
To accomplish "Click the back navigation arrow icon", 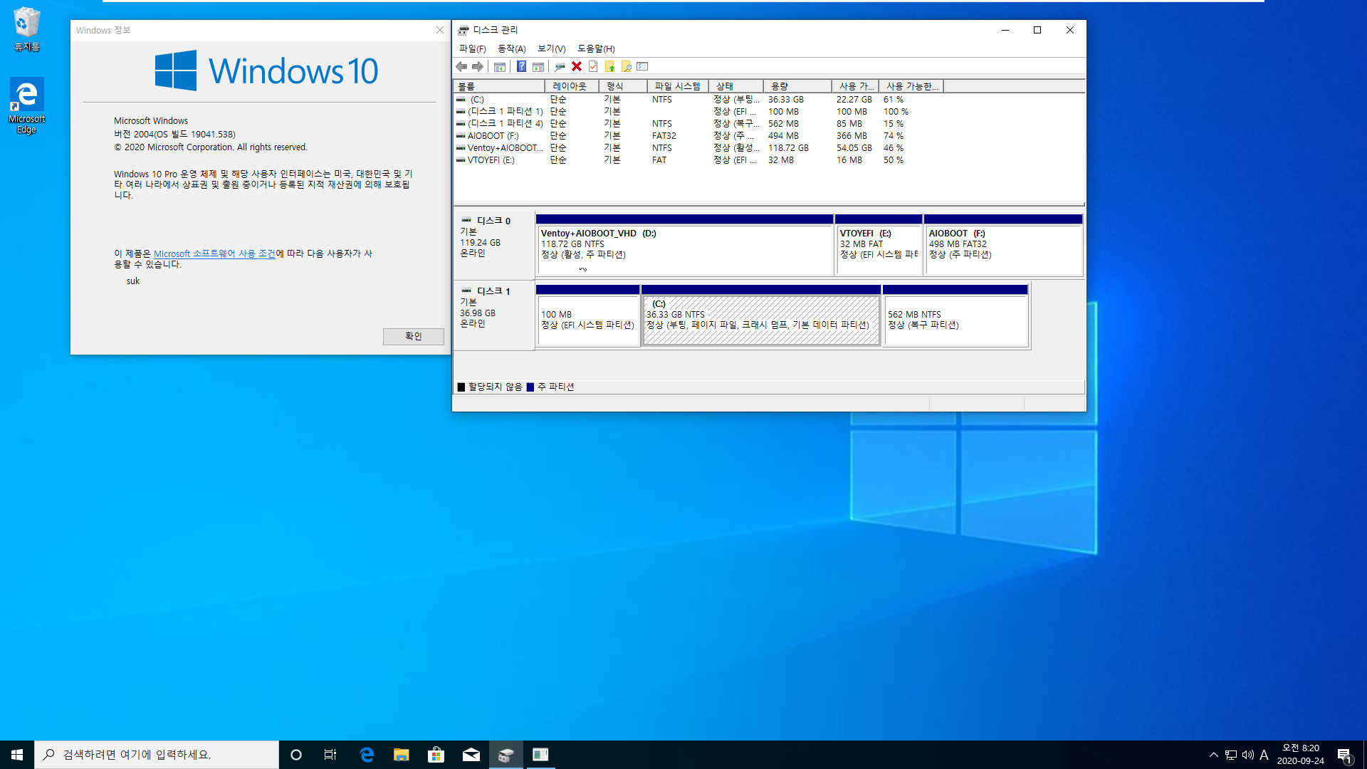I will [x=463, y=67].
